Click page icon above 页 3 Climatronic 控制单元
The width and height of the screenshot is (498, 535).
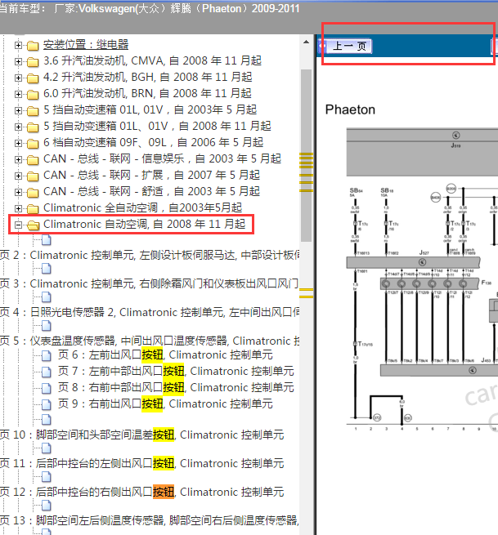coord(47,269)
